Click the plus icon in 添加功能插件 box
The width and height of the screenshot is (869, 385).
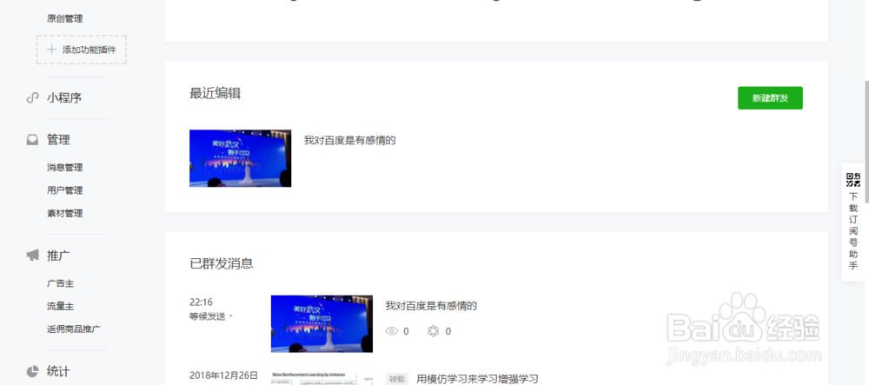coord(51,50)
